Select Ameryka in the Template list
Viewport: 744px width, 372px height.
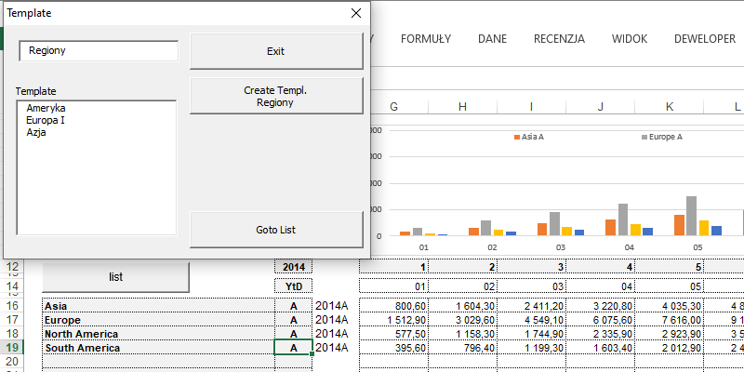46,109
